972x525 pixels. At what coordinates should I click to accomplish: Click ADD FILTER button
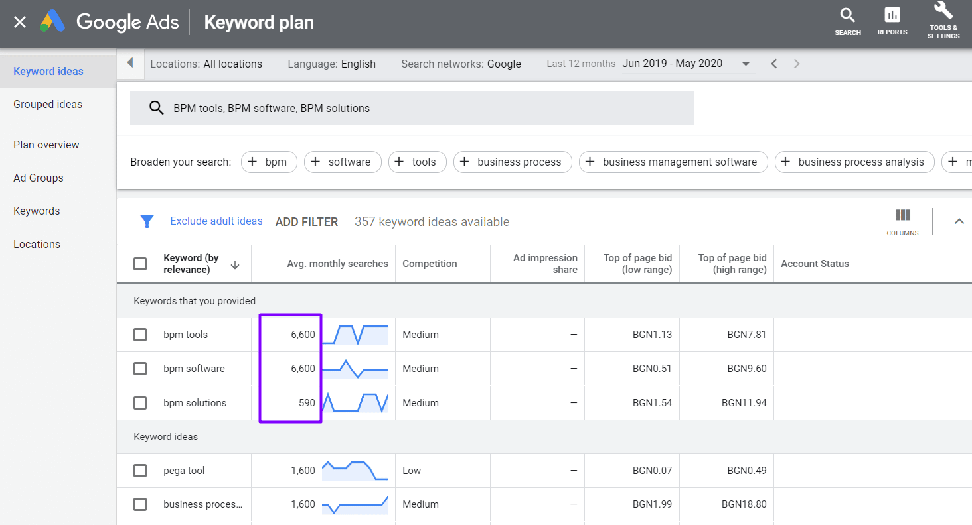(307, 222)
